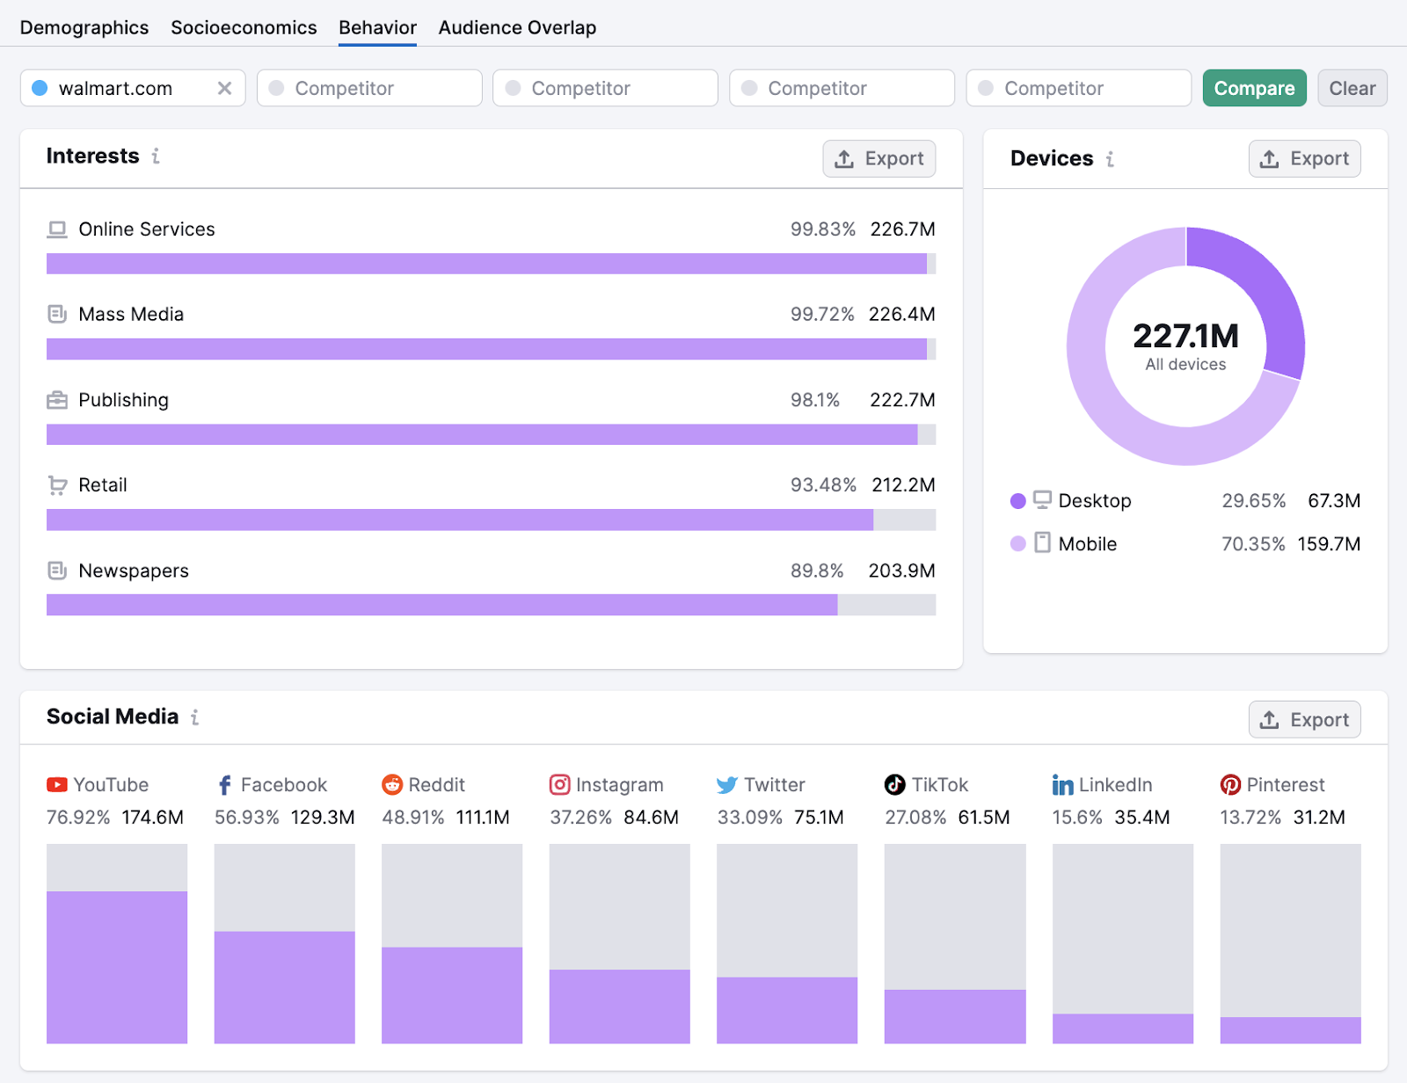1407x1083 pixels.
Task: Click the Online Services label
Action: [x=147, y=229]
